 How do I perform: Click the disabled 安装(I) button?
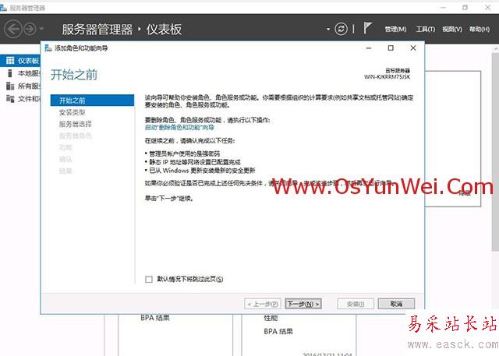click(x=356, y=304)
